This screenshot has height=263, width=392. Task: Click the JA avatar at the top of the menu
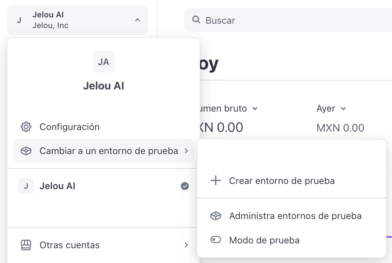click(x=103, y=62)
